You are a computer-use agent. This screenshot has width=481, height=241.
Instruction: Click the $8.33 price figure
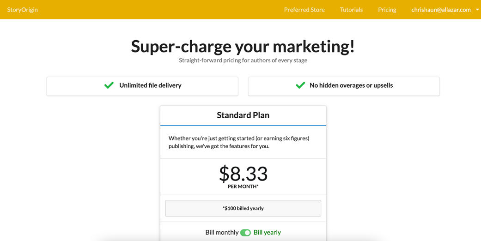click(x=243, y=174)
